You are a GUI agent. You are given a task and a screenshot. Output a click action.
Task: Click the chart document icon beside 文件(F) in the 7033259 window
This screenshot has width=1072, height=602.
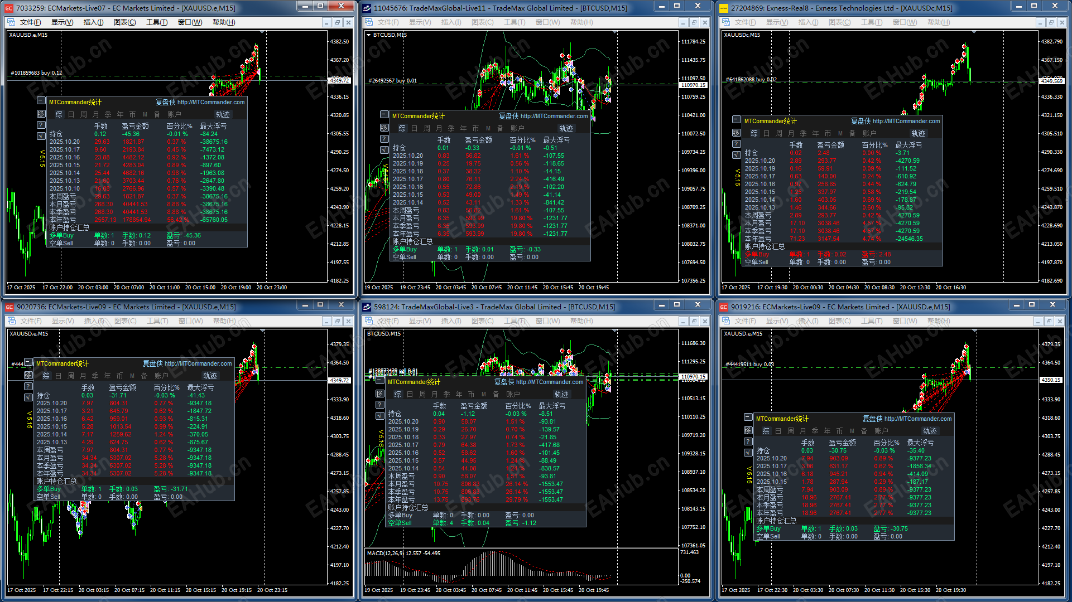11,22
